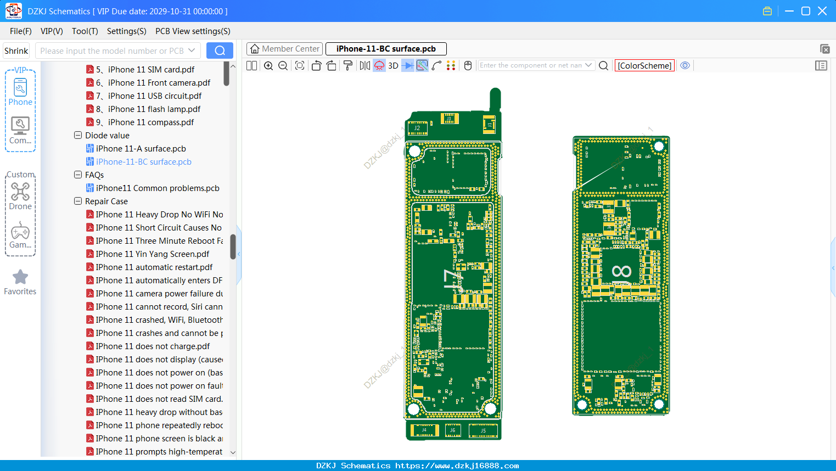Click the Shrink button
This screenshot has height=471, width=836.
(16, 51)
